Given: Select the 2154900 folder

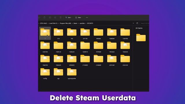Looking at the screenshot, I should (x=85, y=60).
